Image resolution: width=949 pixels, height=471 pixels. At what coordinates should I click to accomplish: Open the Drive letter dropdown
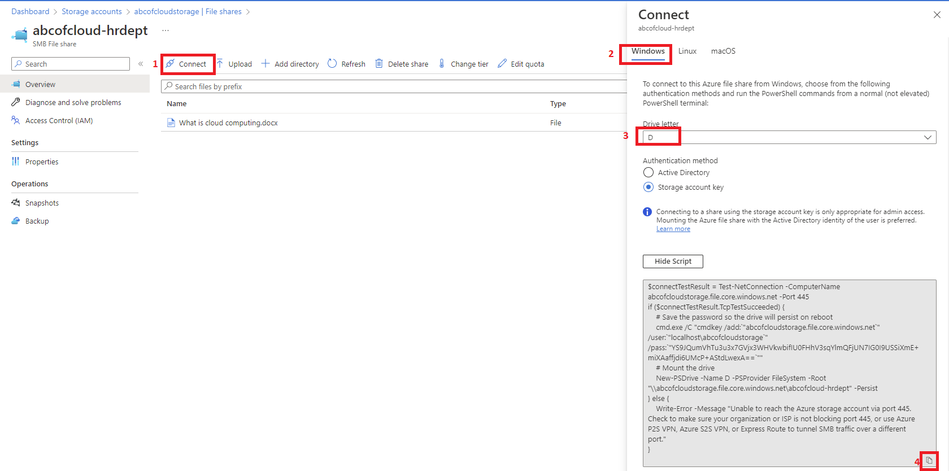click(789, 137)
